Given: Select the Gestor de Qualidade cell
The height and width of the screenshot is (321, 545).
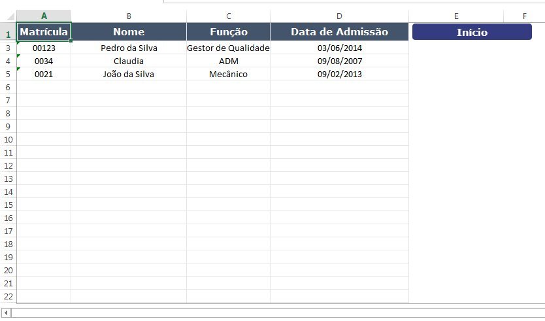Looking at the screenshot, I should (x=228, y=48).
